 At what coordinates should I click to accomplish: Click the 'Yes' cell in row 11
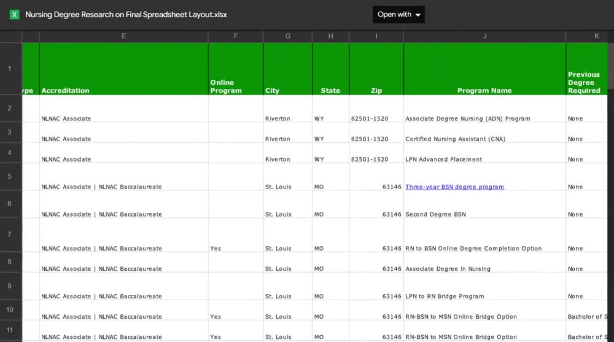(x=236, y=330)
